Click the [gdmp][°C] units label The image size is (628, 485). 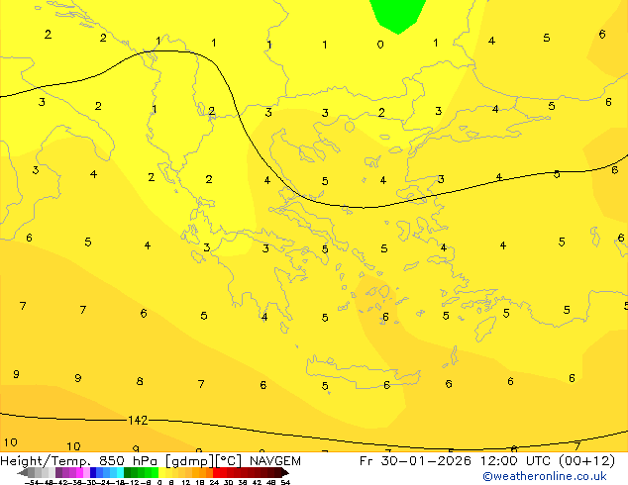203,461
